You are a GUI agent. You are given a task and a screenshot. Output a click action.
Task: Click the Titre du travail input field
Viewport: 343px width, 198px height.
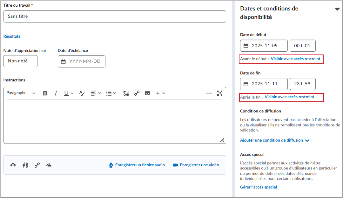pos(114,16)
